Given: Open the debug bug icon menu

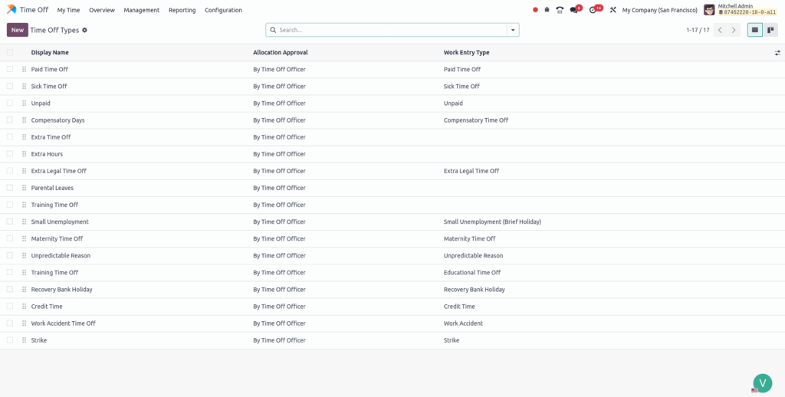Looking at the screenshot, I should click(x=547, y=10).
